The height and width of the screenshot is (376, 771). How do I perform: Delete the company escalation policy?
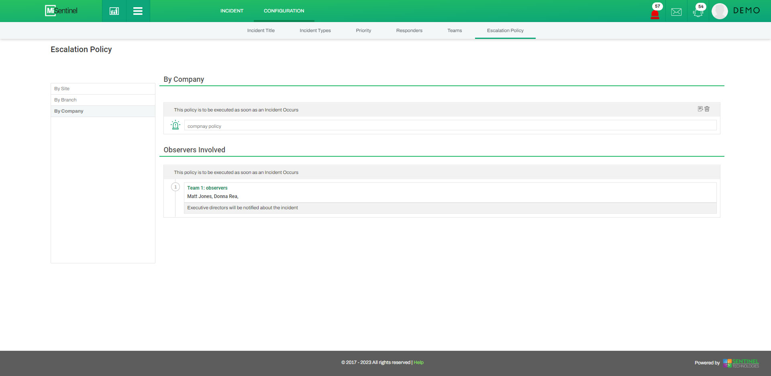707,109
